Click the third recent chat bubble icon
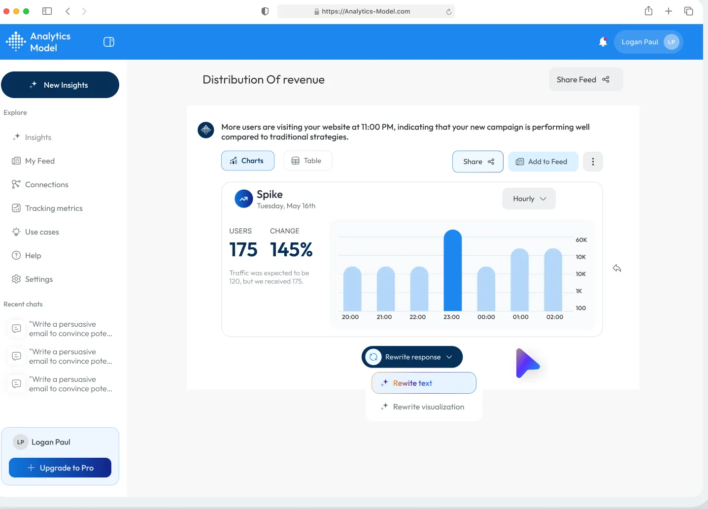The image size is (708, 509). pos(16,383)
